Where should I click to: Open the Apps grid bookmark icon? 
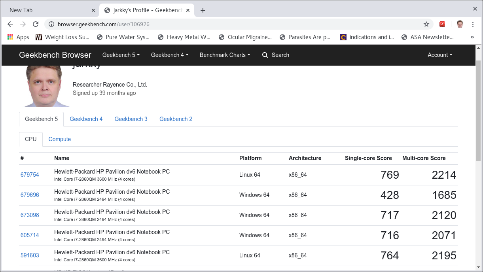10,37
